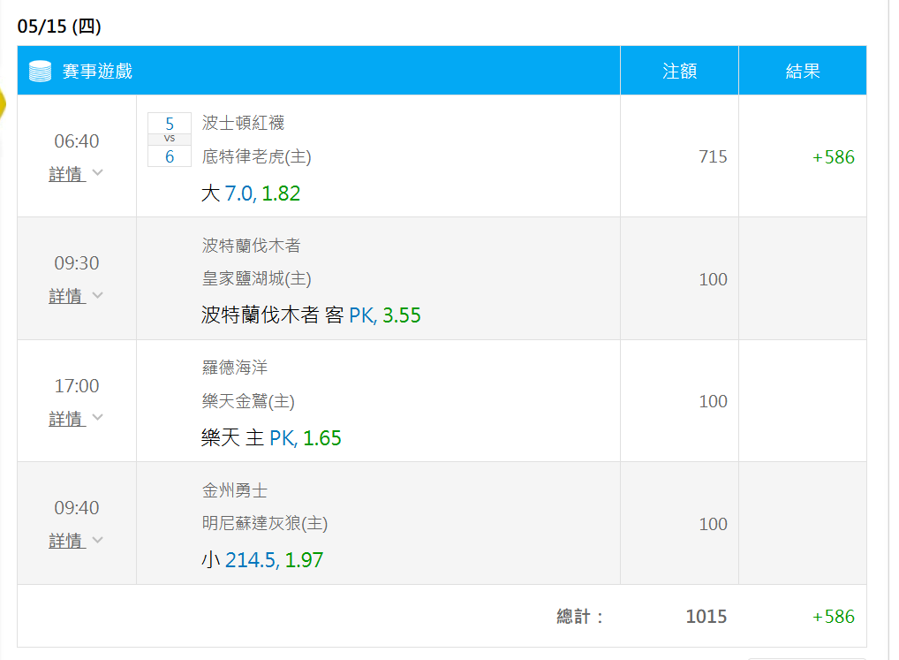Screen dimensions: 899x660
Task: Click the 總計 label
Action: point(580,617)
